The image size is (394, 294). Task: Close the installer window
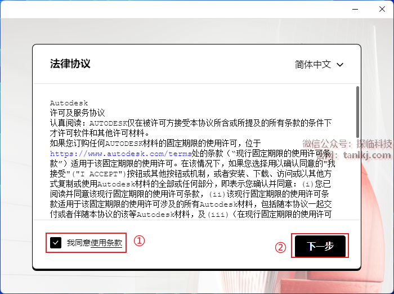(382, 9)
